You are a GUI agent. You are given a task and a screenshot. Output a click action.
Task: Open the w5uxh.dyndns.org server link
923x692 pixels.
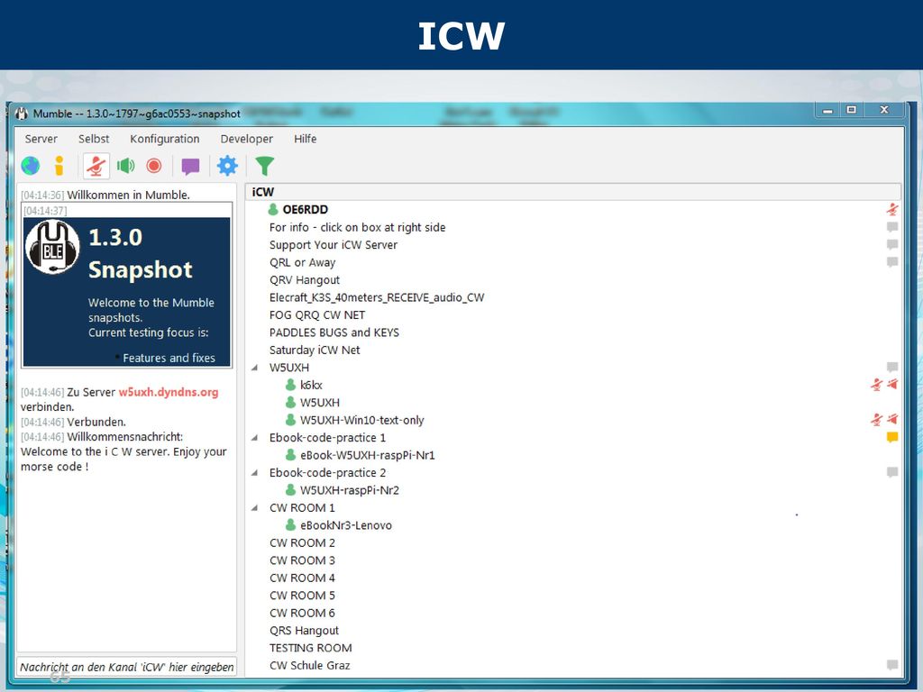pos(169,393)
